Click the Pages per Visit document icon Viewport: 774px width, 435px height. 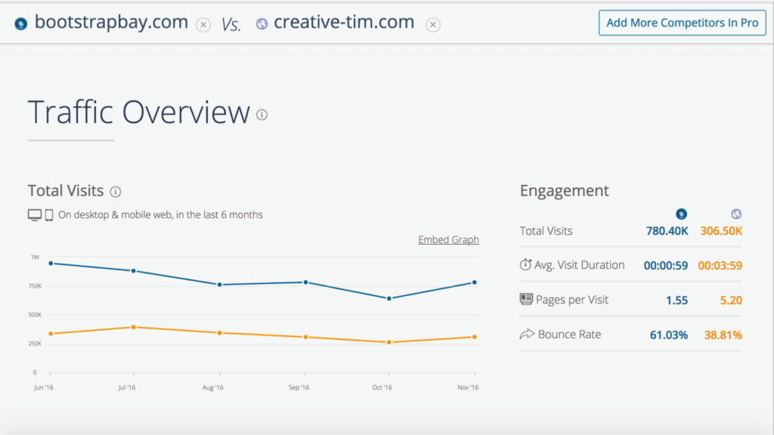point(526,300)
